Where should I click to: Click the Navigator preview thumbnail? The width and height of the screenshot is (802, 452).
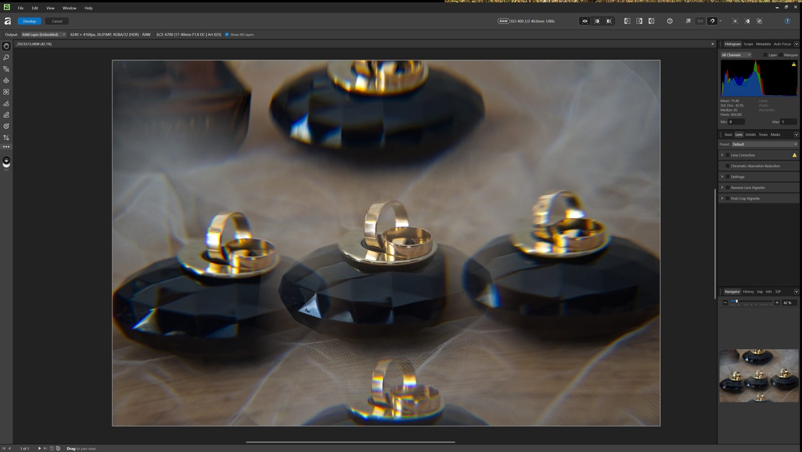pyautogui.click(x=759, y=375)
